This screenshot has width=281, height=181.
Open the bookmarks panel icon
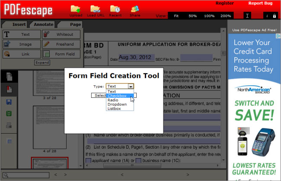9,89
